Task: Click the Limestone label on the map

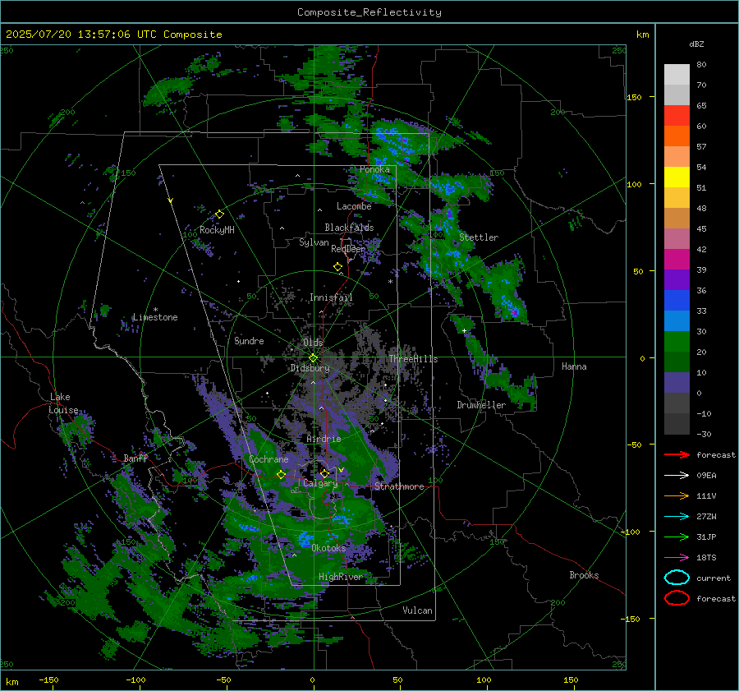Action: tap(155, 317)
